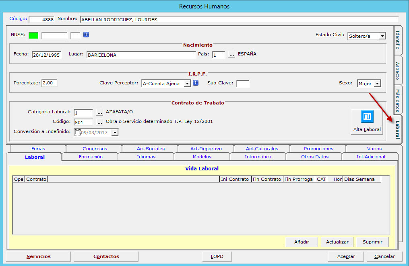Image resolution: width=409 pixels, height=266 pixels.
Task: Click the Fin Contrato column header
Action: point(267,179)
